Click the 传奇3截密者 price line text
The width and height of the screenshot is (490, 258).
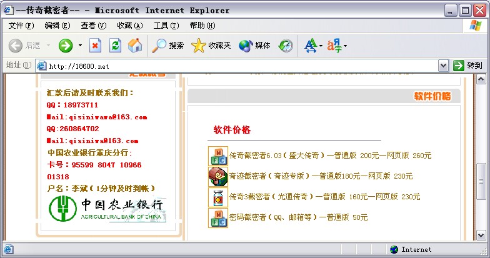(325, 196)
